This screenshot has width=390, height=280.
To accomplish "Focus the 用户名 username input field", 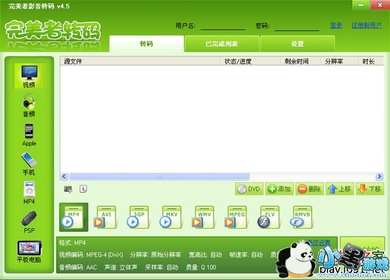I will coord(223,26).
